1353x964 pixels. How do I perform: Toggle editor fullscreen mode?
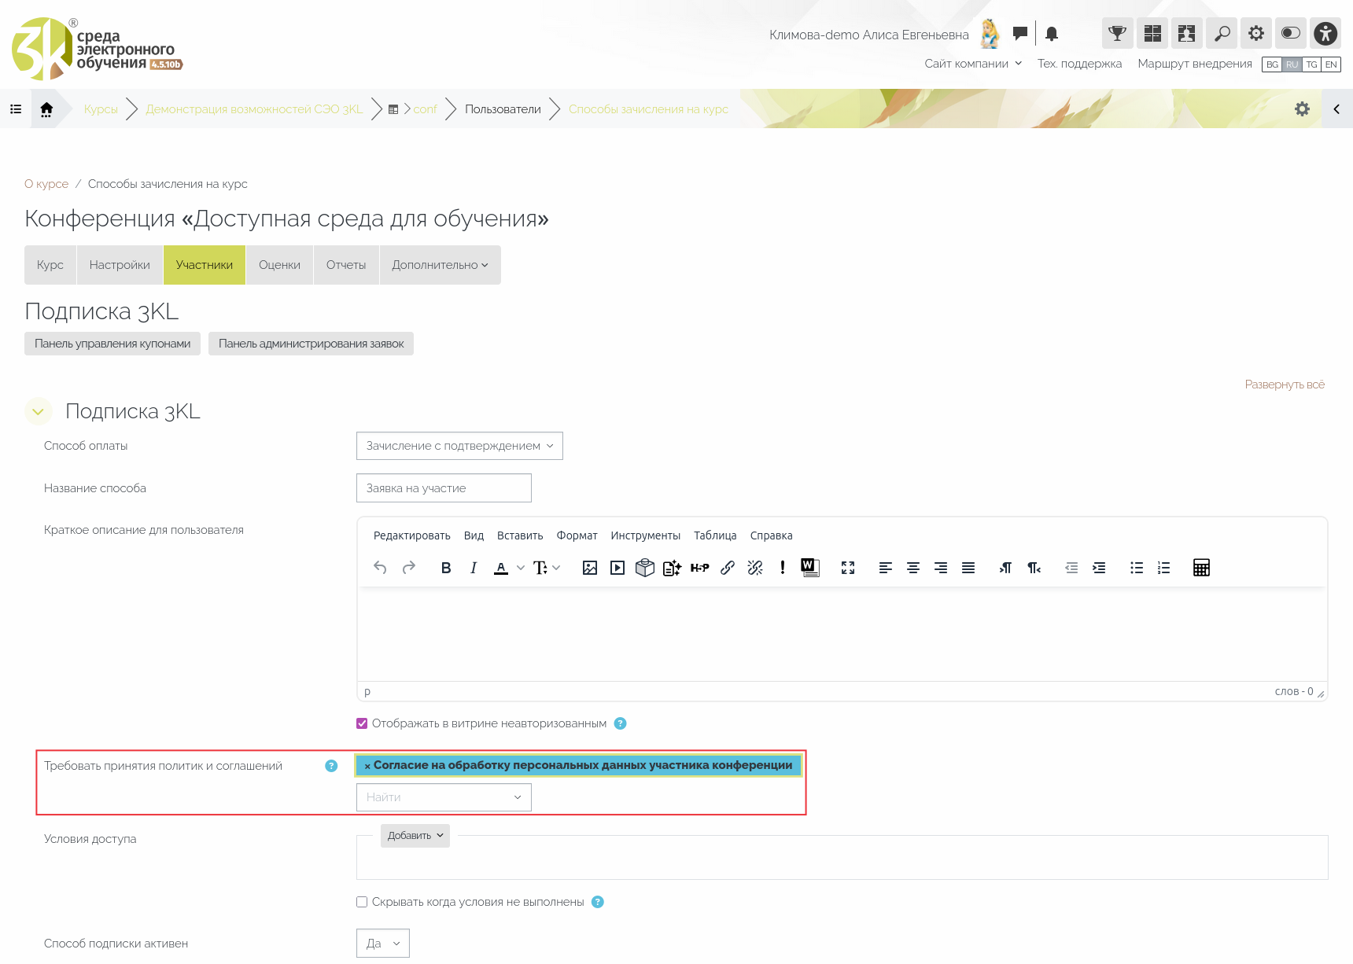click(x=848, y=568)
